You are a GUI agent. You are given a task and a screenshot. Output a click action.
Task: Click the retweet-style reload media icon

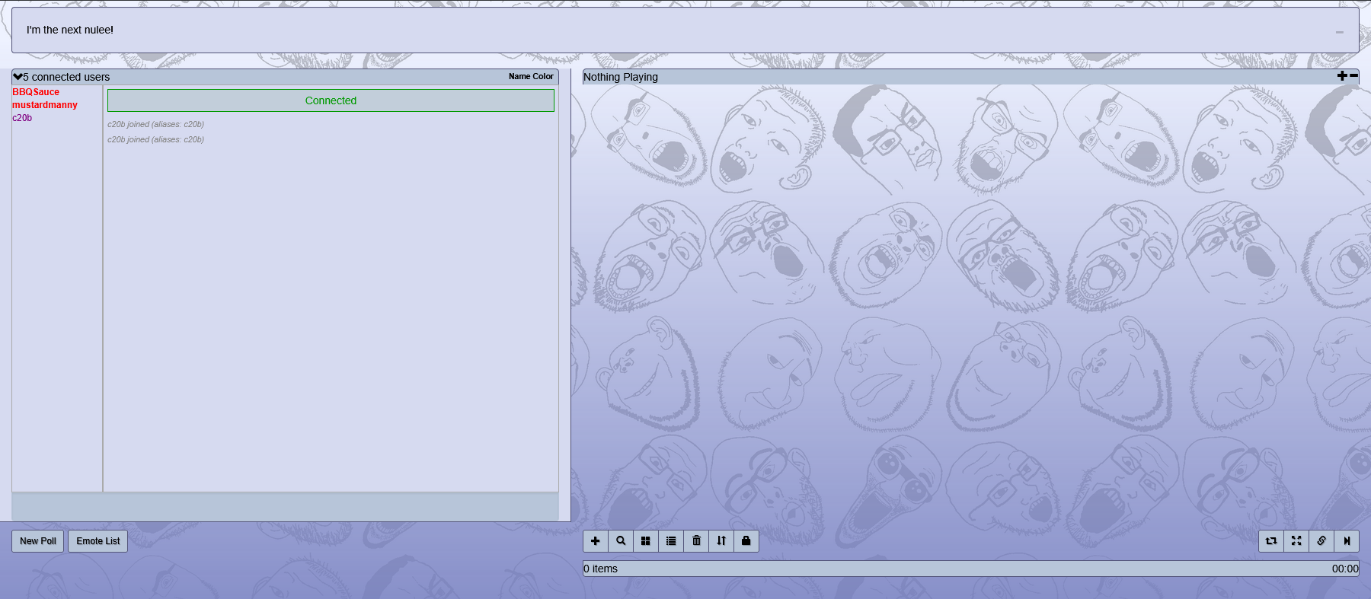pos(1271,541)
